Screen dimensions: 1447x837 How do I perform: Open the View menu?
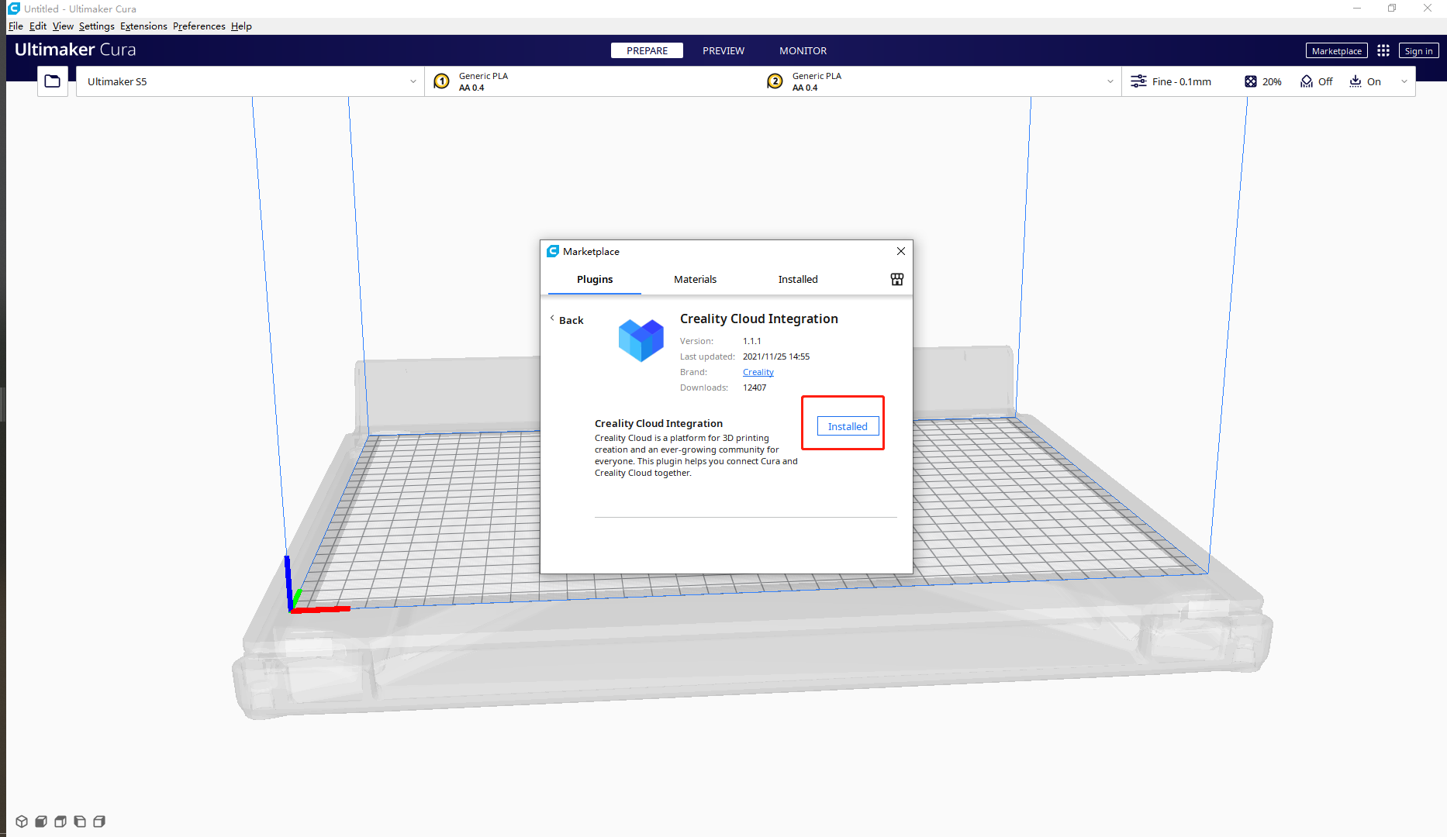63,26
